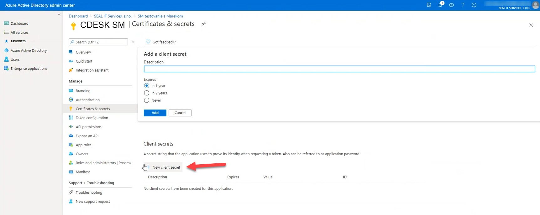The width and height of the screenshot is (540, 215).
Task: Click the Value column header
Action: click(268, 177)
